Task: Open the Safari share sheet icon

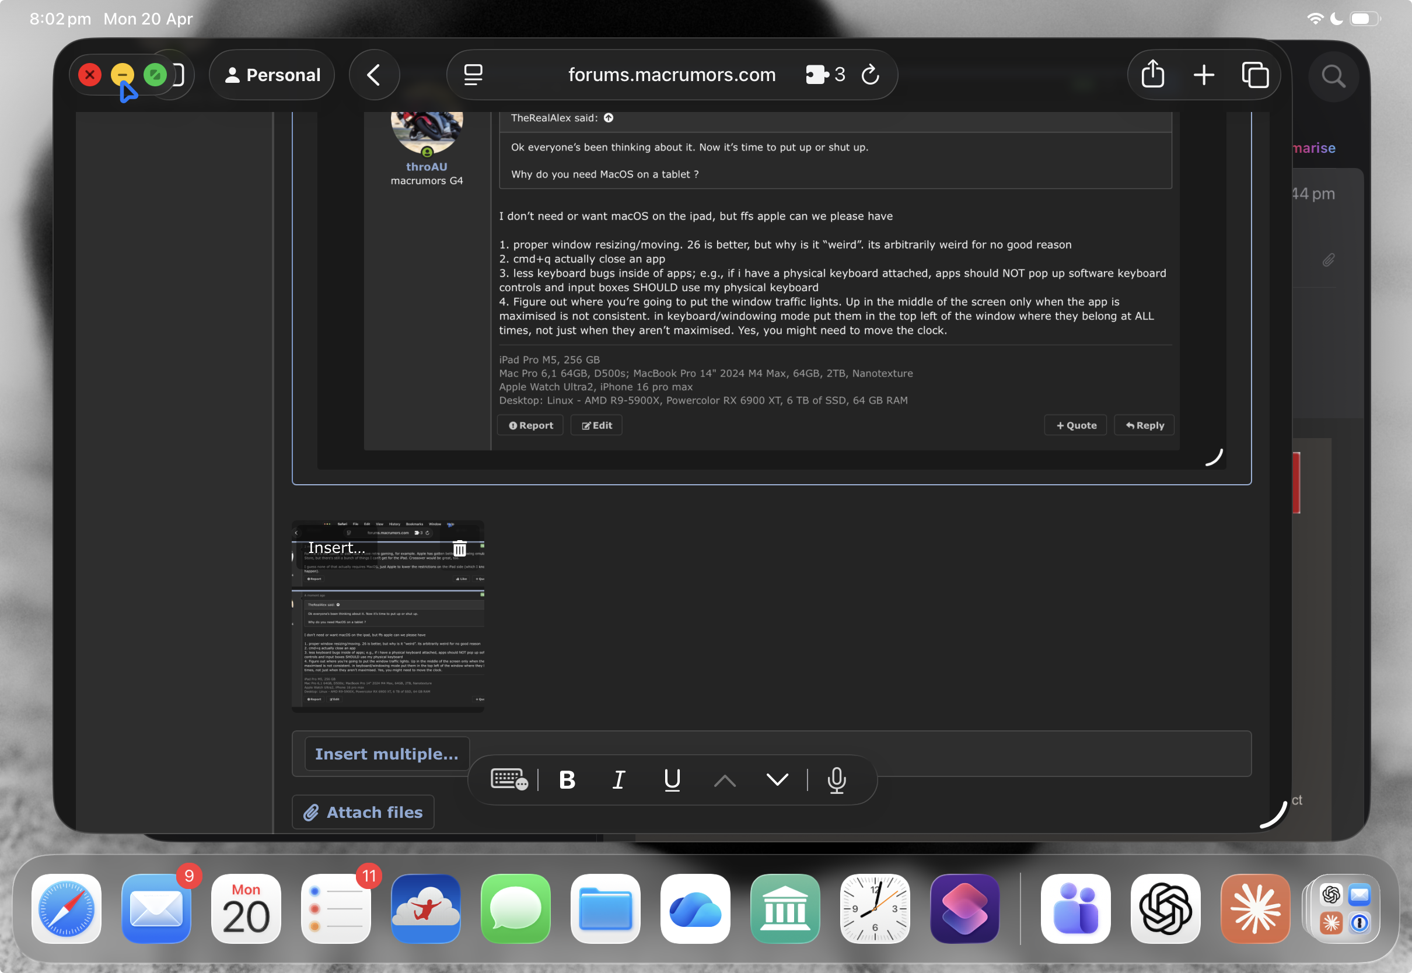Action: coord(1152,75)
